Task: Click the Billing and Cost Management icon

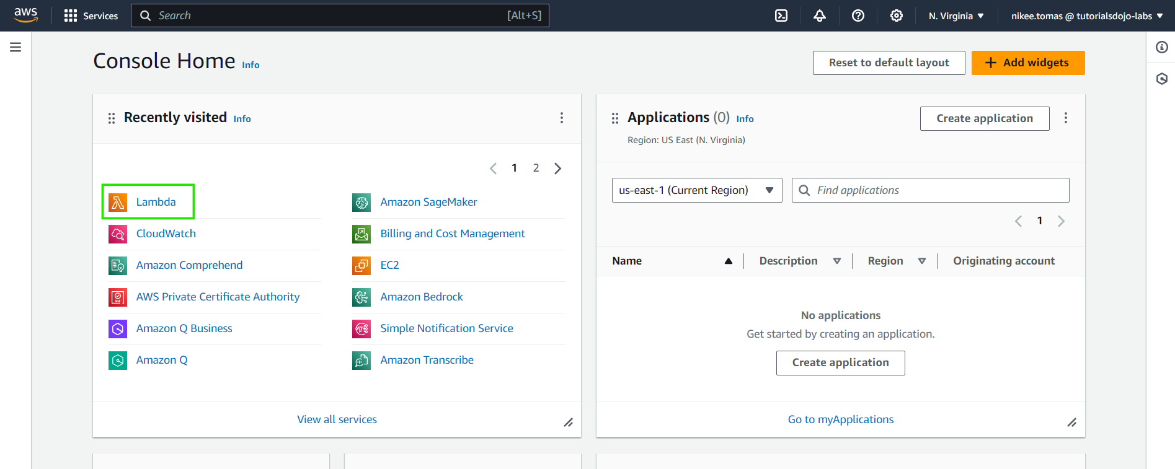Action: (361, 234)
